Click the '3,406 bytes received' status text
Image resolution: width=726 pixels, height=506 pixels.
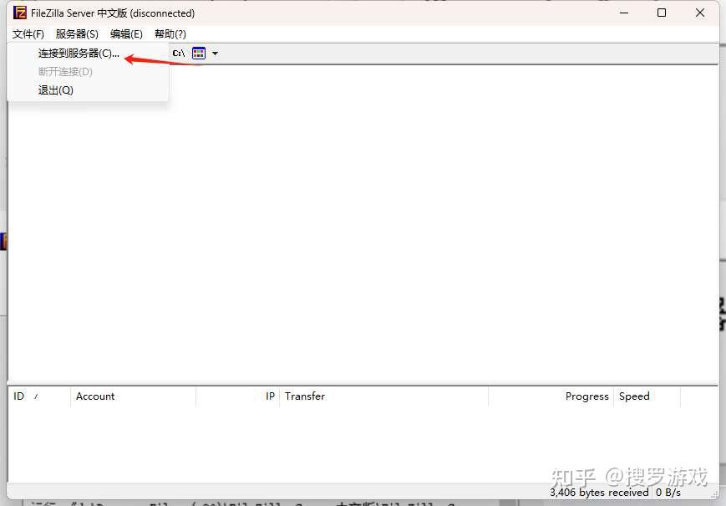(x=599, y=492)
